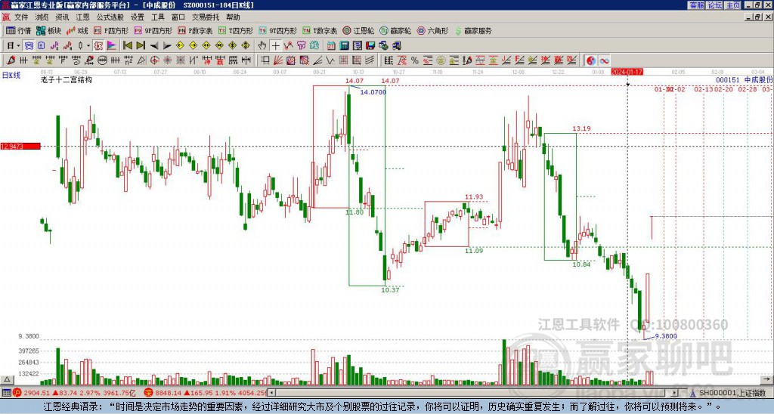Screen dimensions: 774x414
Task: Toggle the yin-yang taiji button
Action: [x=591, y=60]
